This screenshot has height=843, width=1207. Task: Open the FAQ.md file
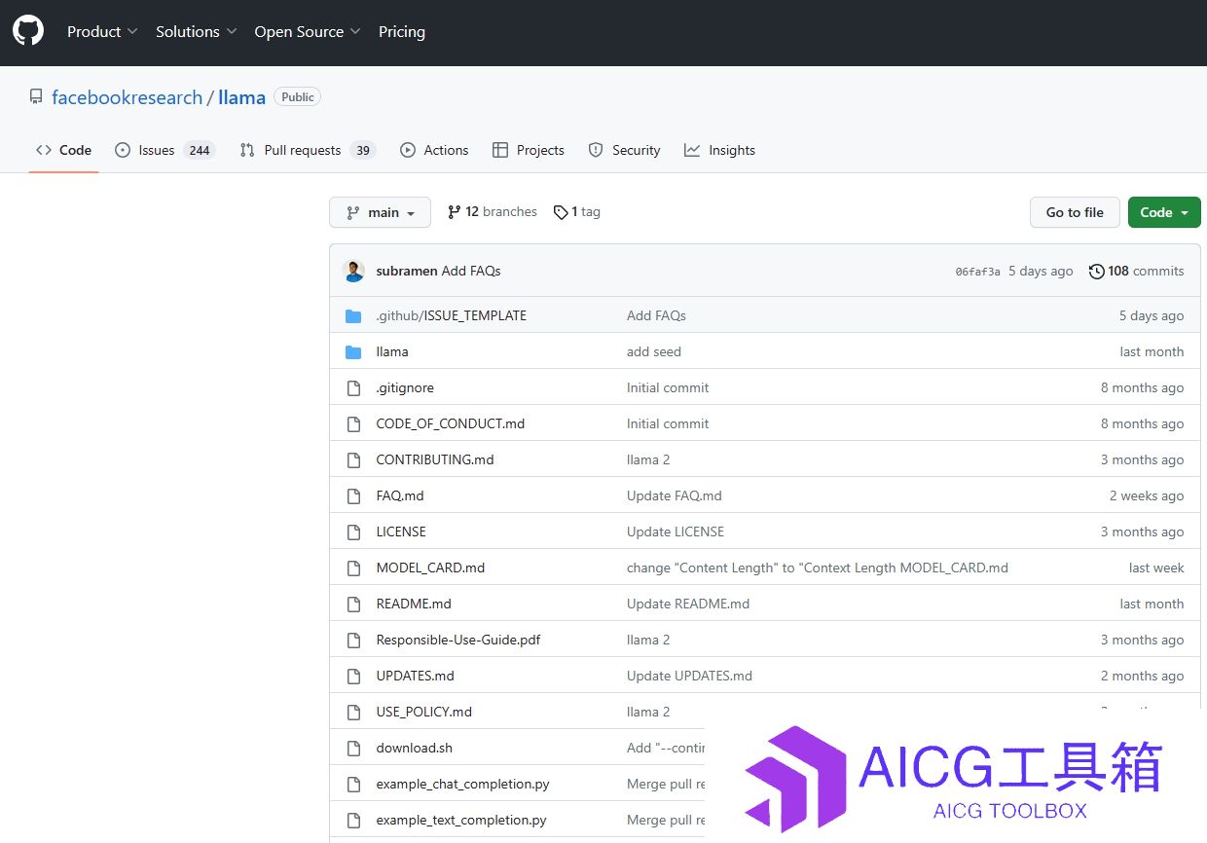[400, 496]
